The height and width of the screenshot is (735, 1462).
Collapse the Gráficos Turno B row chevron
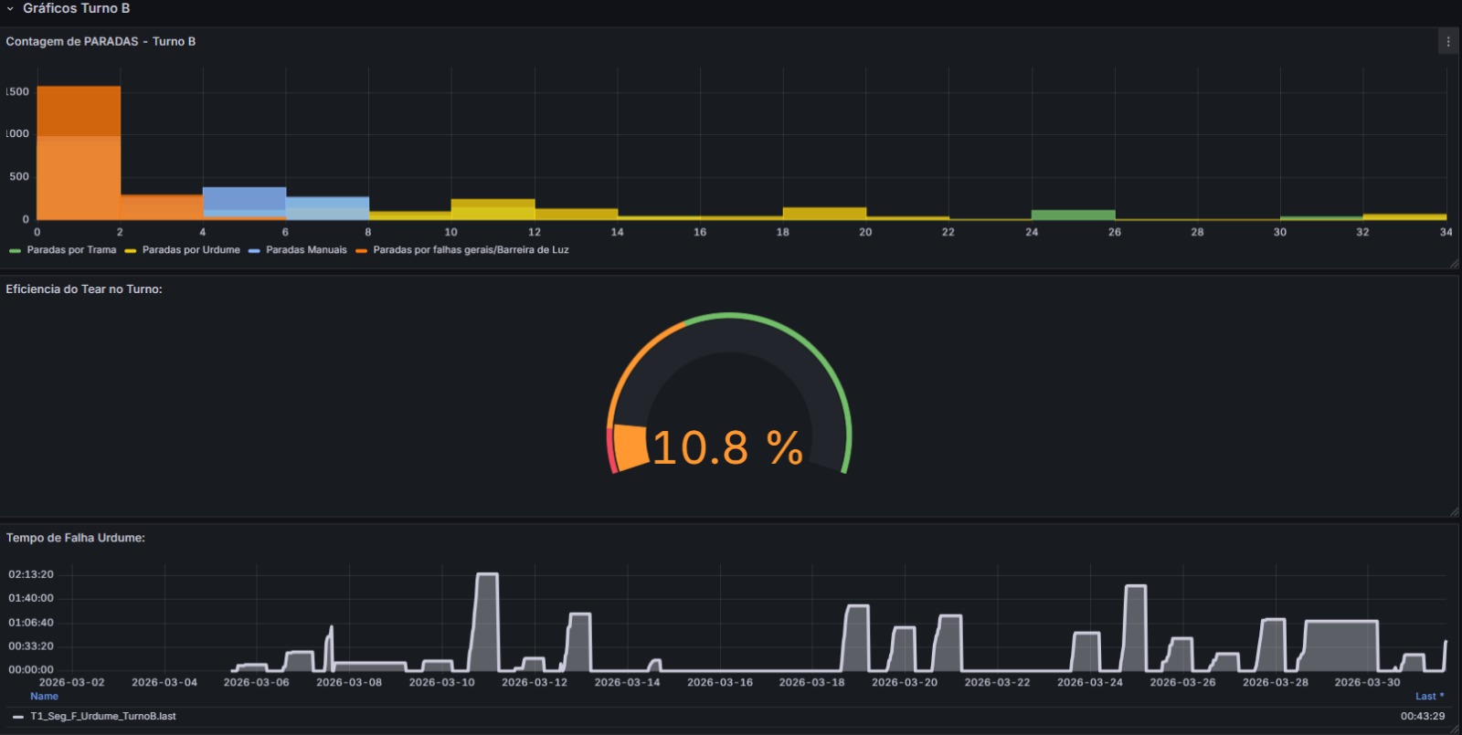[10, 8]
